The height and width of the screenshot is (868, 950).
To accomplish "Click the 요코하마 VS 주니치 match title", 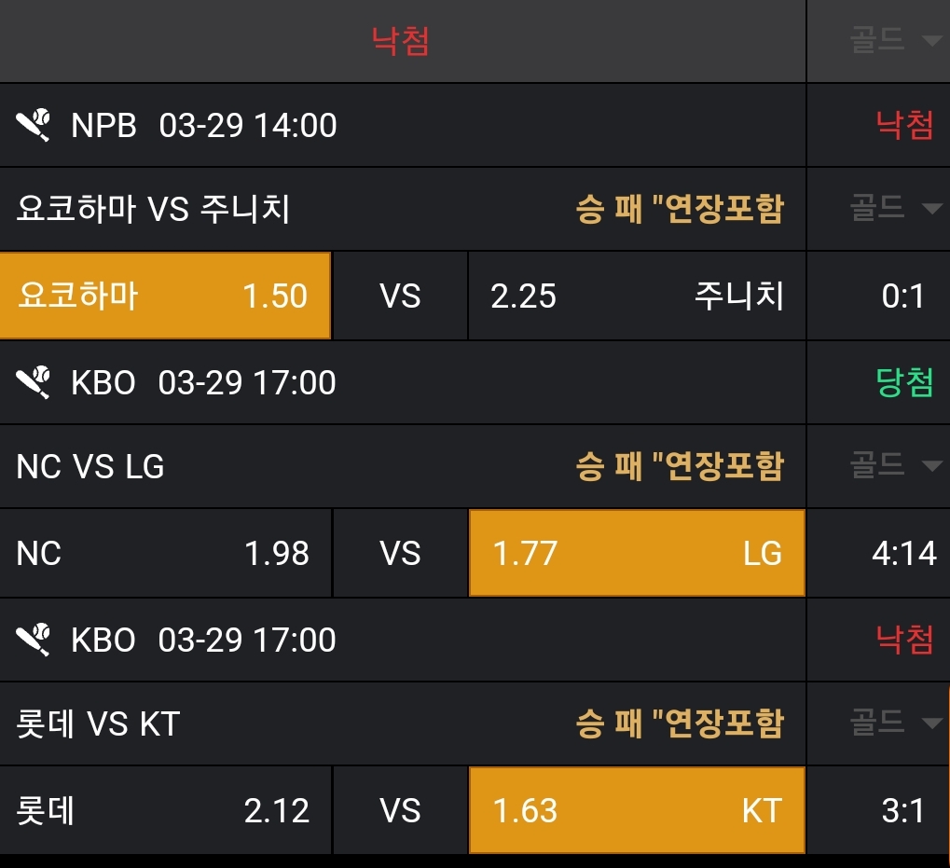I will [x=153, y=209].
